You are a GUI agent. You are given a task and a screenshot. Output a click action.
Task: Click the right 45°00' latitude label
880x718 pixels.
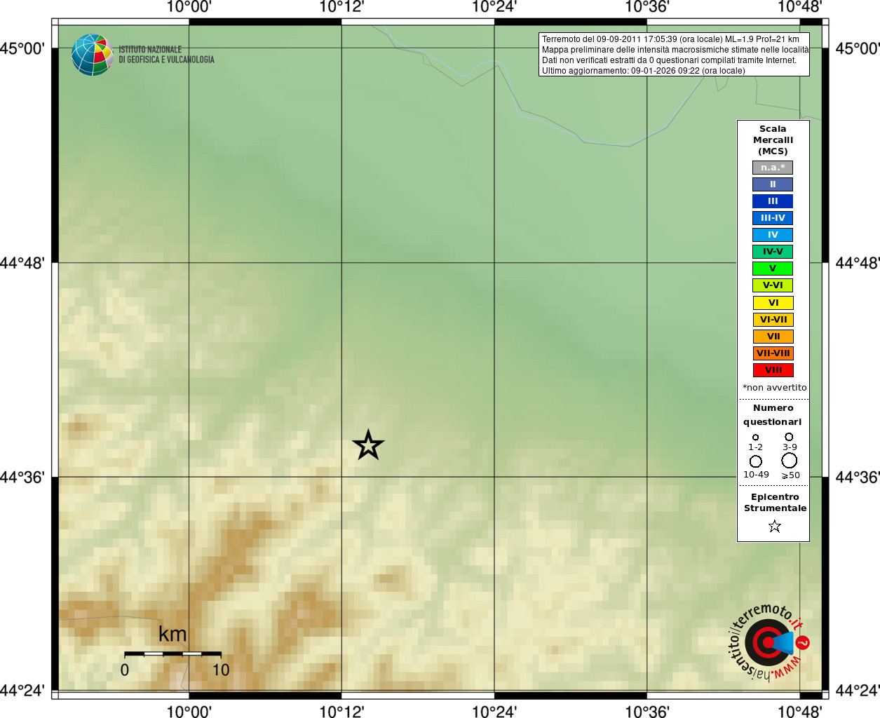click(858, 48)
